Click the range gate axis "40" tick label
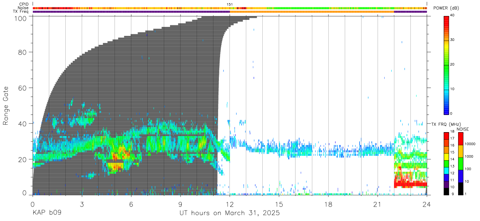 pyautogui.click(x=22, y=124)
